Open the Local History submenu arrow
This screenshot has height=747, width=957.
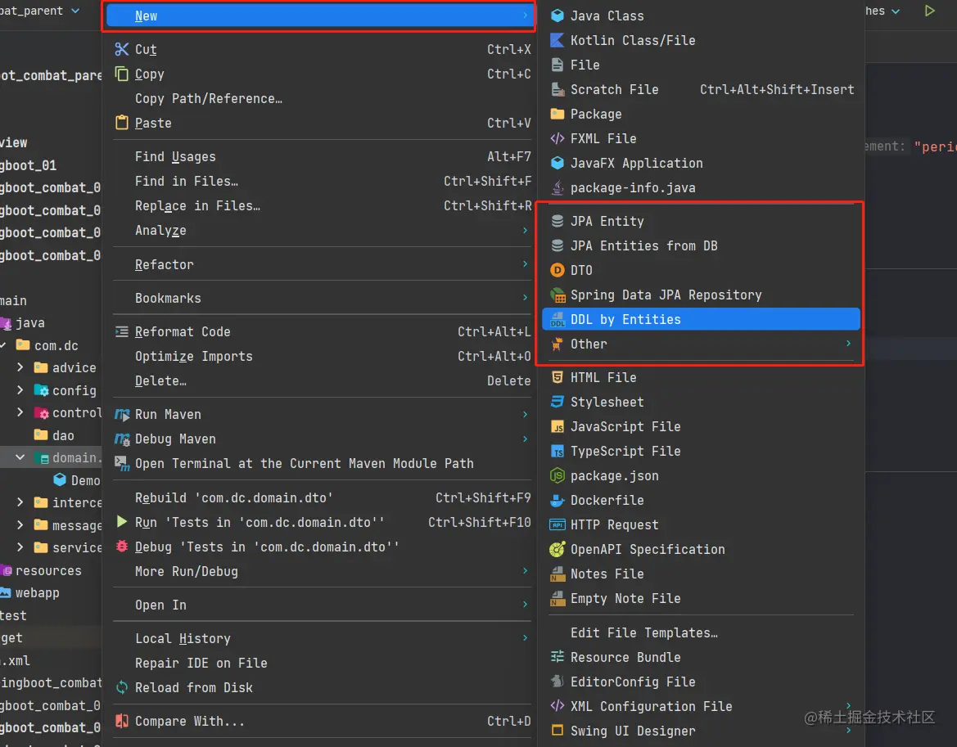click(x=525, y=638)
